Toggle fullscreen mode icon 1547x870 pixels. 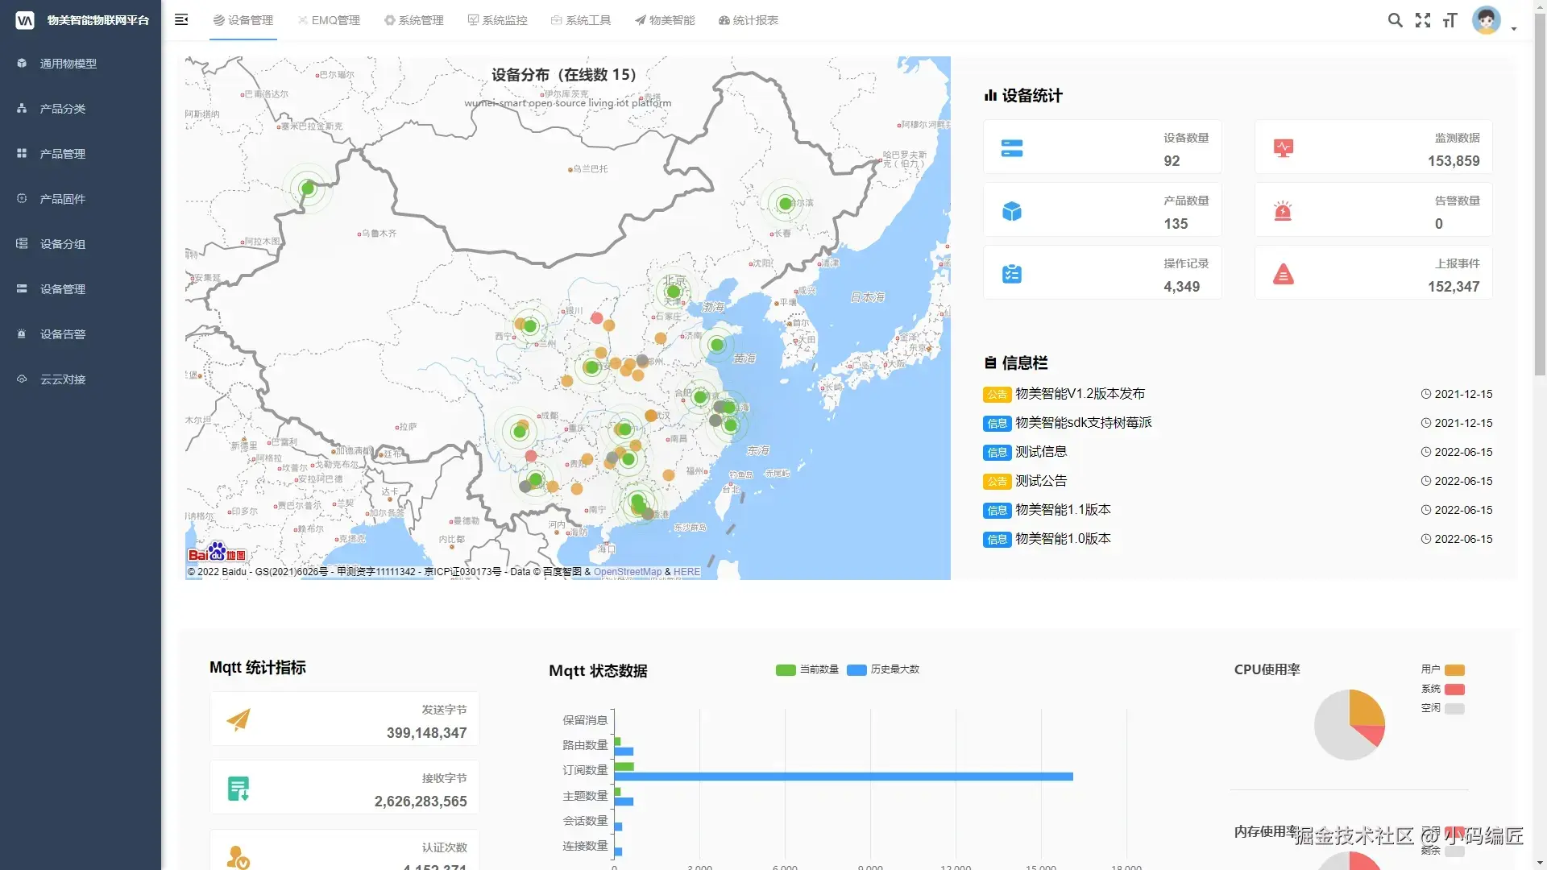pyautogui.click(x=1423, y=20)
